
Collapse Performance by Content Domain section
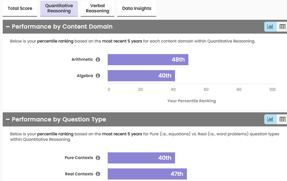pos(7,27)
